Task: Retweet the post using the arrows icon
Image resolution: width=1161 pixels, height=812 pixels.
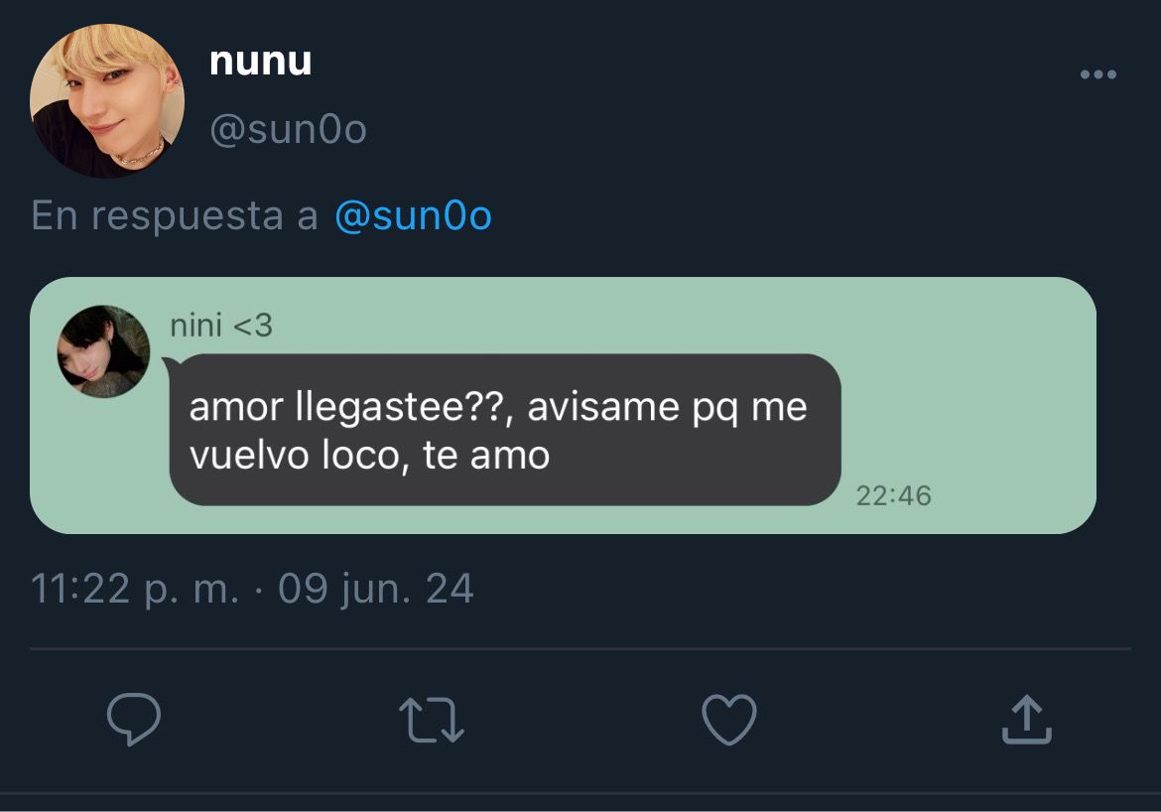Action: [x=432, y=720]
